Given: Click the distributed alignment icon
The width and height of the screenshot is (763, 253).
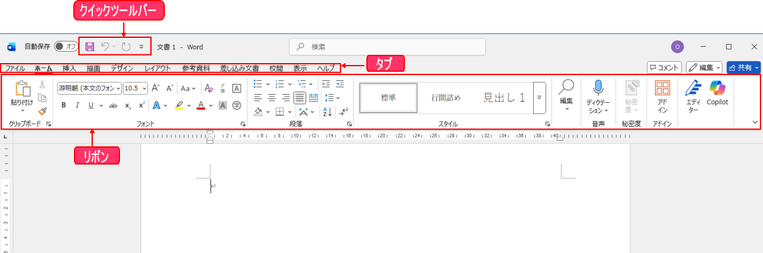Looking at the screenshot, I should pos(313,98).
